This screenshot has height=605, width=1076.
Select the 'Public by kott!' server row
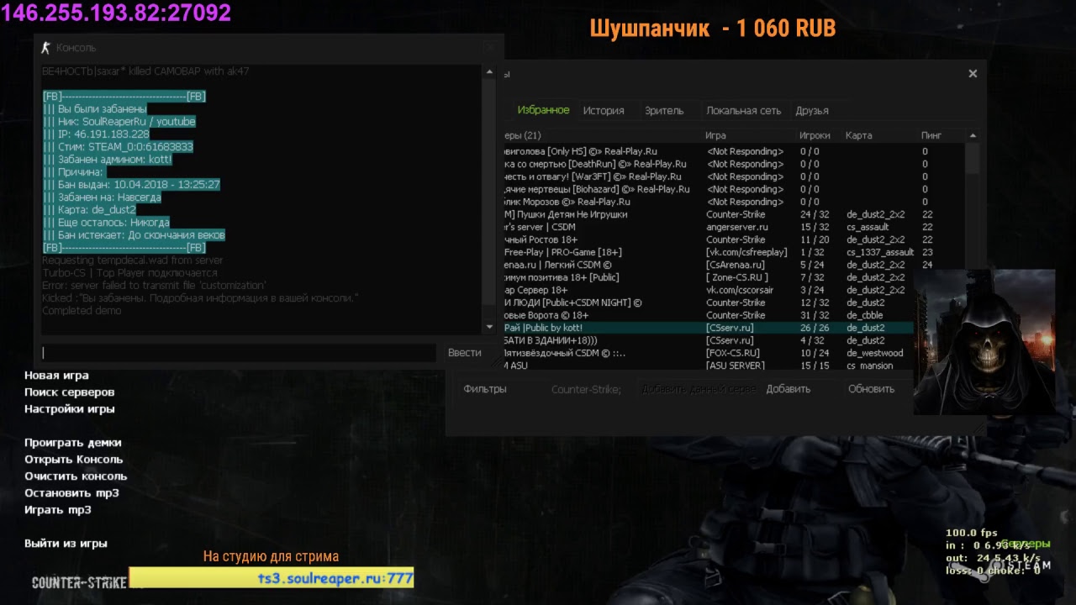[709, 328]
